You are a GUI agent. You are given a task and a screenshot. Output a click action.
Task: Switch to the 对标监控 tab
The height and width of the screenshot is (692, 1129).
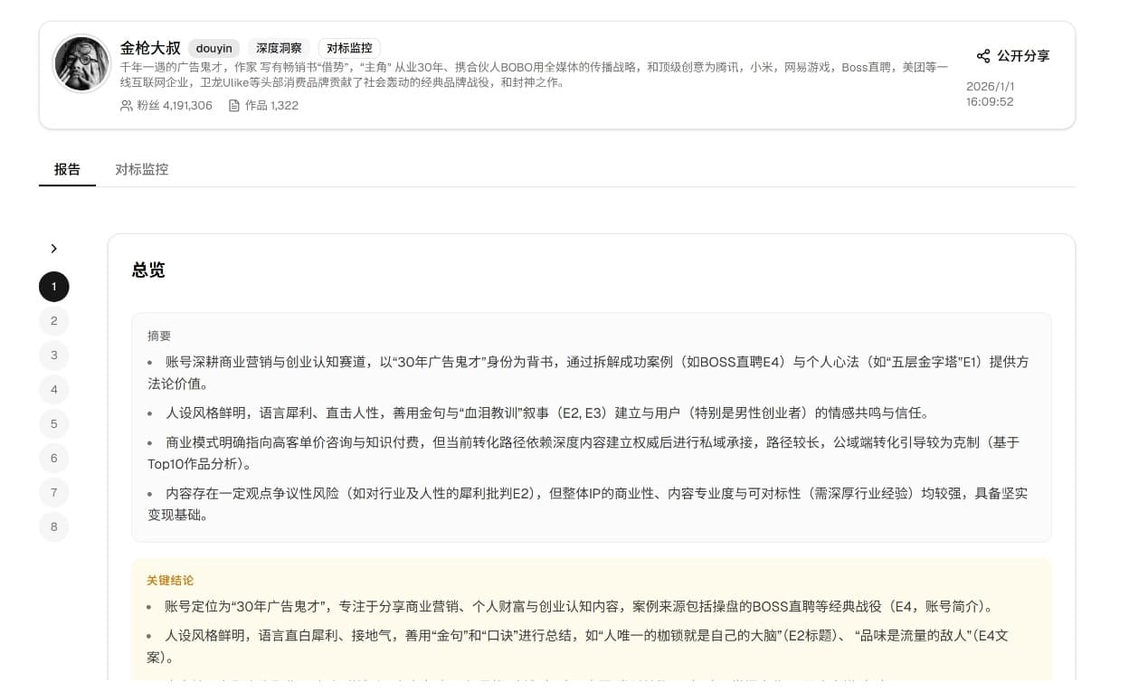142,169
